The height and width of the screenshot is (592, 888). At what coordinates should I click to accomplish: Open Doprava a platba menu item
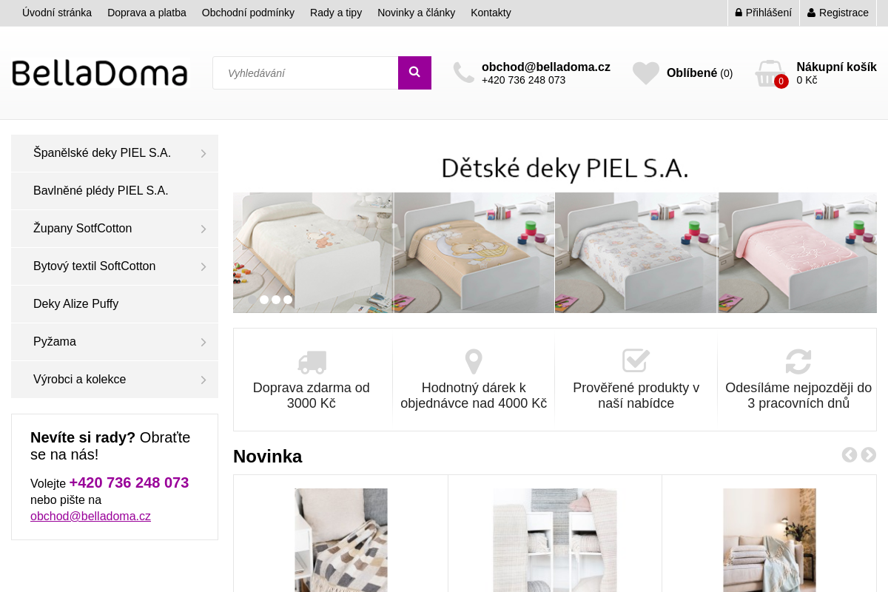click(147, 13)
